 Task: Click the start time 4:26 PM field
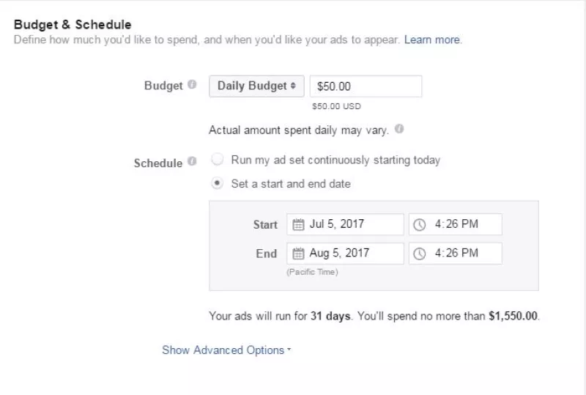tap(455, 224)
